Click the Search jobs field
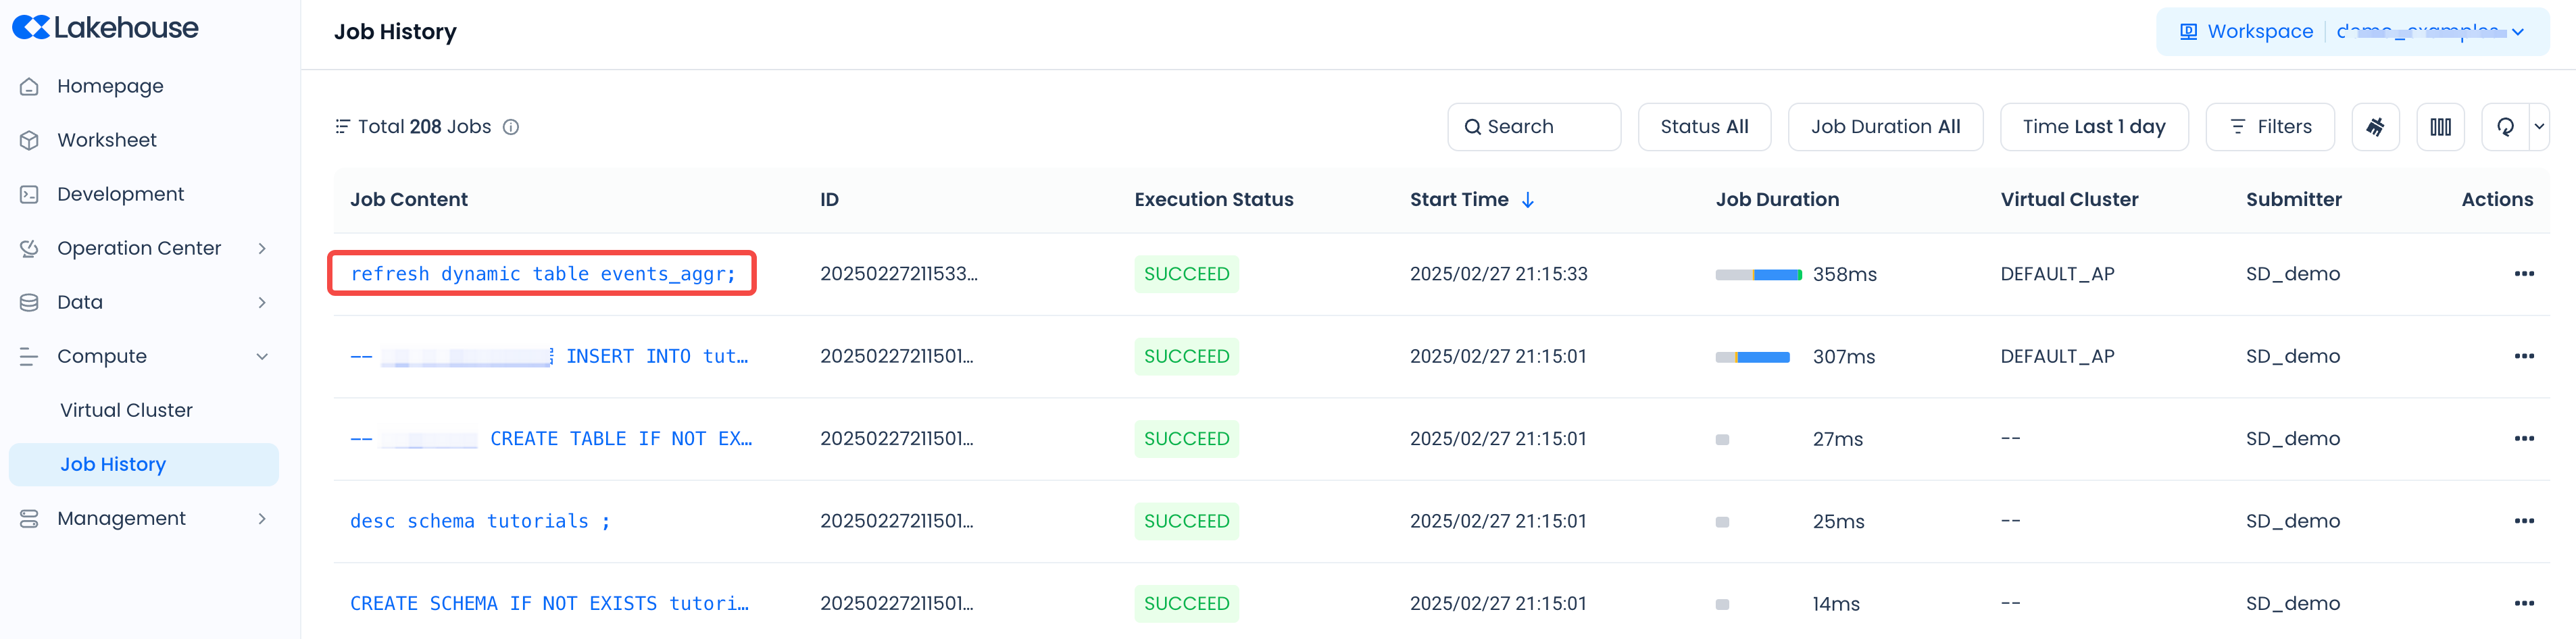The width and height of the screenshot is (2576, 639). [1534, 127]
